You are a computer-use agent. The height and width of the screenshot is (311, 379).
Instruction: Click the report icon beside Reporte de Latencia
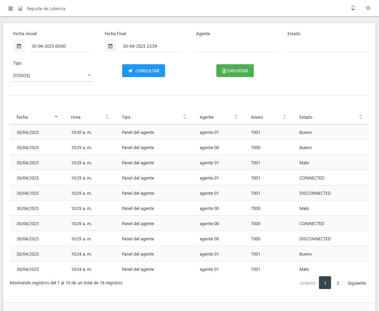pyautogui.click(x=20, y=9)
